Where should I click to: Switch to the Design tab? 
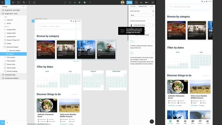click(x=133, y=7)
